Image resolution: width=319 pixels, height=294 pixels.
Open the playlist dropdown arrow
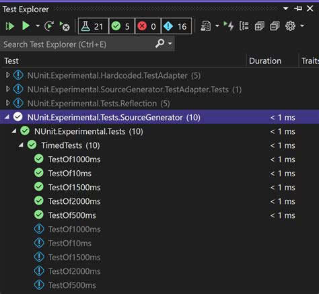217,26
